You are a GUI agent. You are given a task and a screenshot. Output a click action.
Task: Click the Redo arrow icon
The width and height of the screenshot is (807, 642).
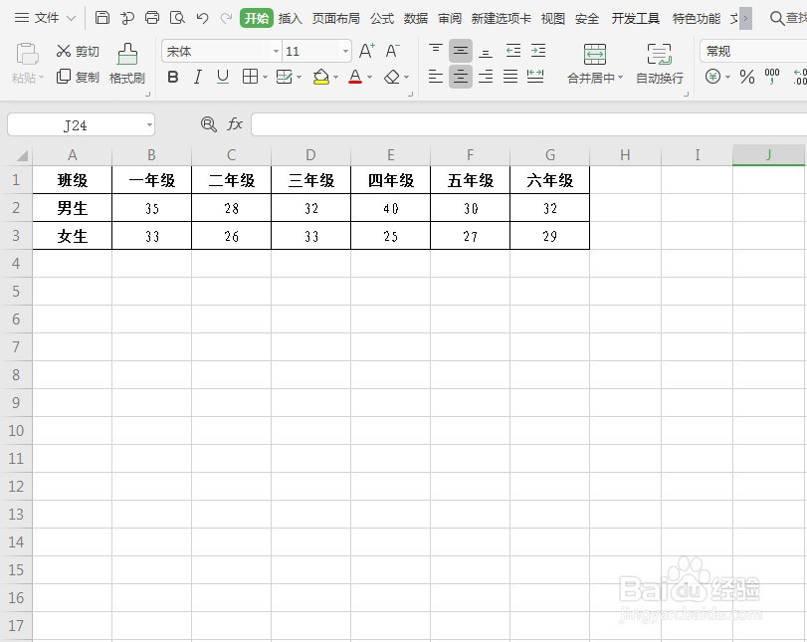(x=226, y=19)
